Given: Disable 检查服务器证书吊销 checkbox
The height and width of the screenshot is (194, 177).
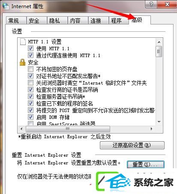Looking at the screenshot, I should click(30, 97).
